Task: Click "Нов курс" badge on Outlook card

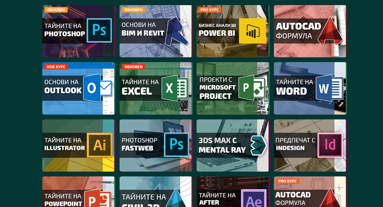Action: click(x=56, y=67)
